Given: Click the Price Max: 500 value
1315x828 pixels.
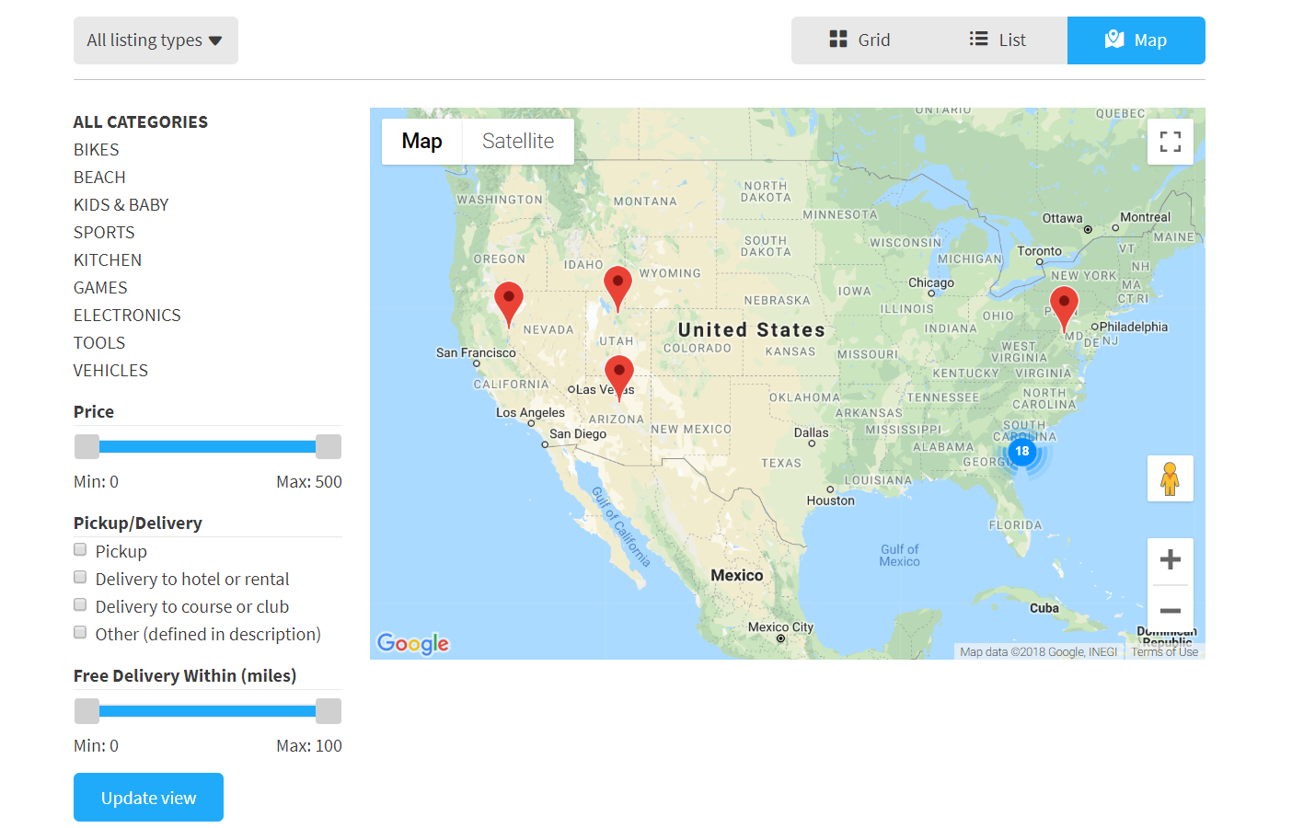Looking at the screenshot, I should [309, 482].
